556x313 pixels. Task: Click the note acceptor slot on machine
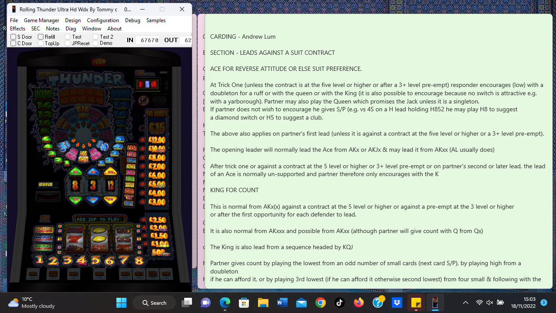coord(48,196)
